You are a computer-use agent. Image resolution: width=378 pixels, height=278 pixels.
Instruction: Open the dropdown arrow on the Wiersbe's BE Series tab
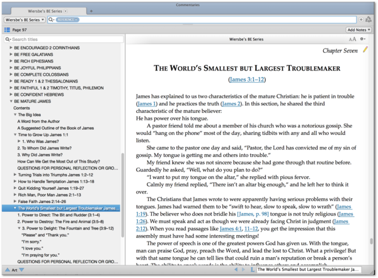pos(66,11)
